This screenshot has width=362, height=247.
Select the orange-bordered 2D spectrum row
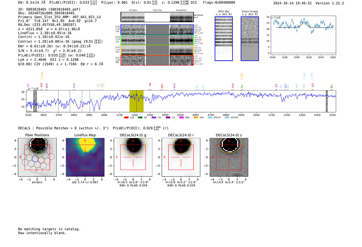pyautogui.click(x=157, y=50)
